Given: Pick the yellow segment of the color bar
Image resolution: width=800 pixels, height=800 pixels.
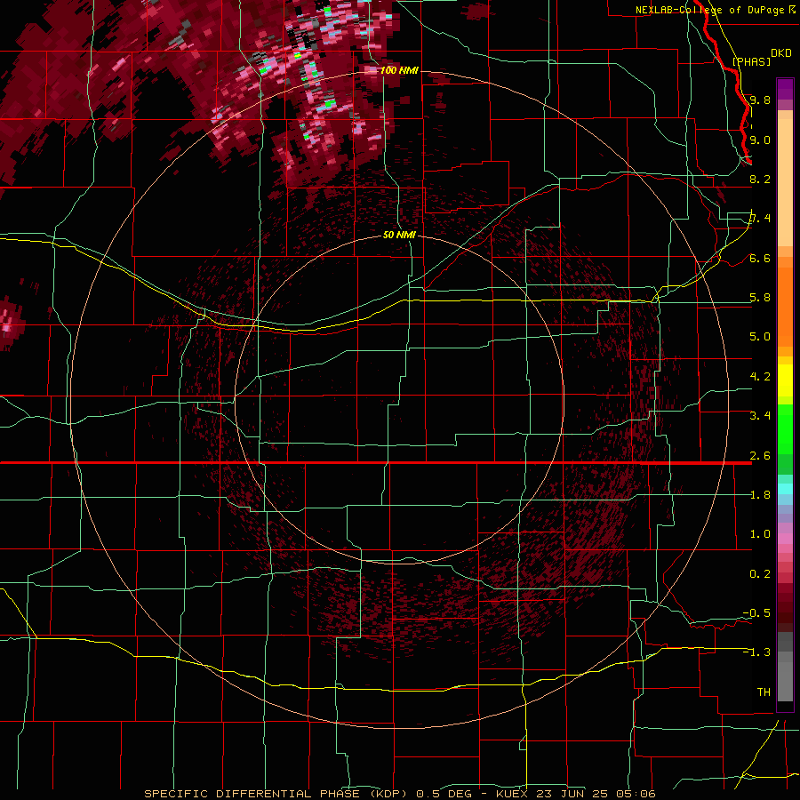Looking at the screenshot, I should [x=785, y=380].
